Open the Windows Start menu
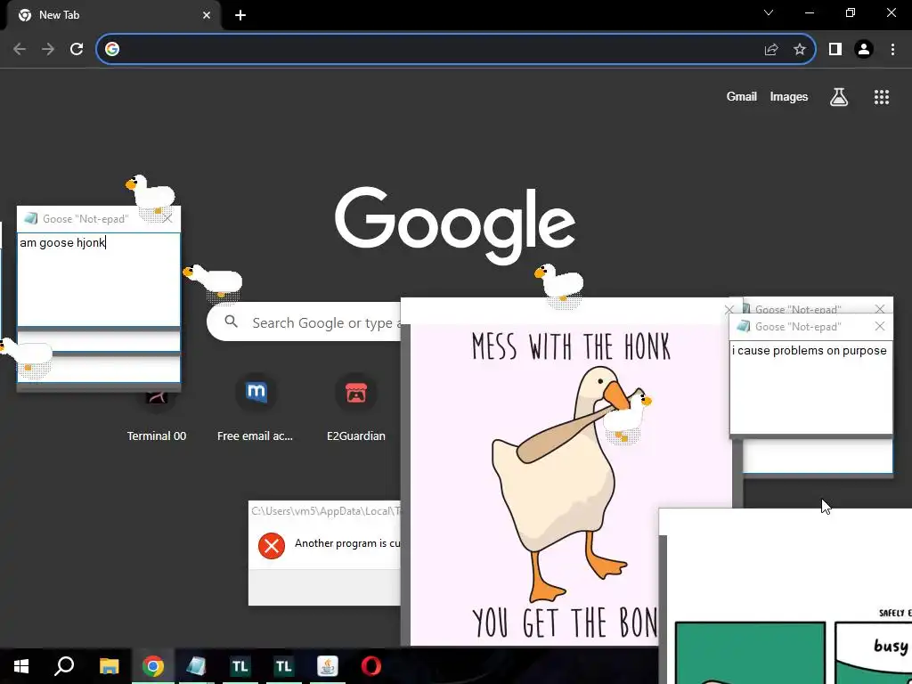 click(x=21, y=666)
